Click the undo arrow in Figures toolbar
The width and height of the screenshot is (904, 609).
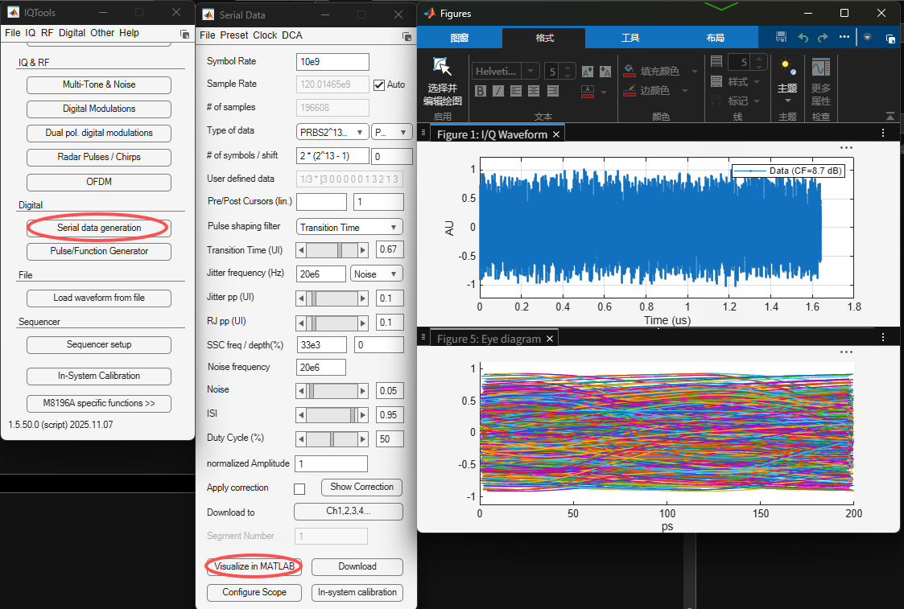coord(803,38)
